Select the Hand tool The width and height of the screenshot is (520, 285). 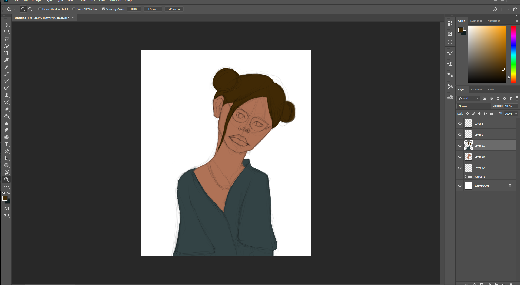tap(6, 172)
